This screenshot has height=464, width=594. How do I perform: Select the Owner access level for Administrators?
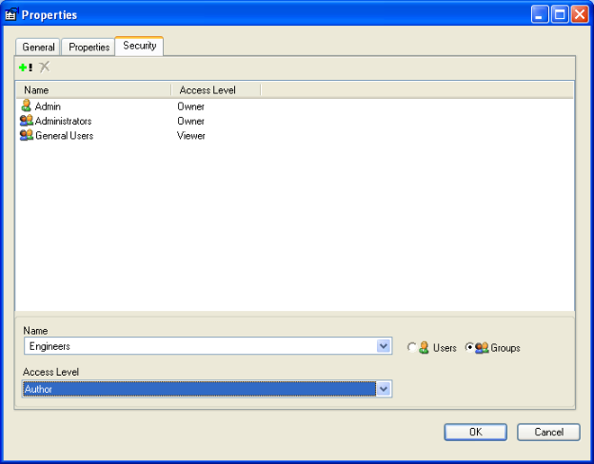[x=190, y=122]
